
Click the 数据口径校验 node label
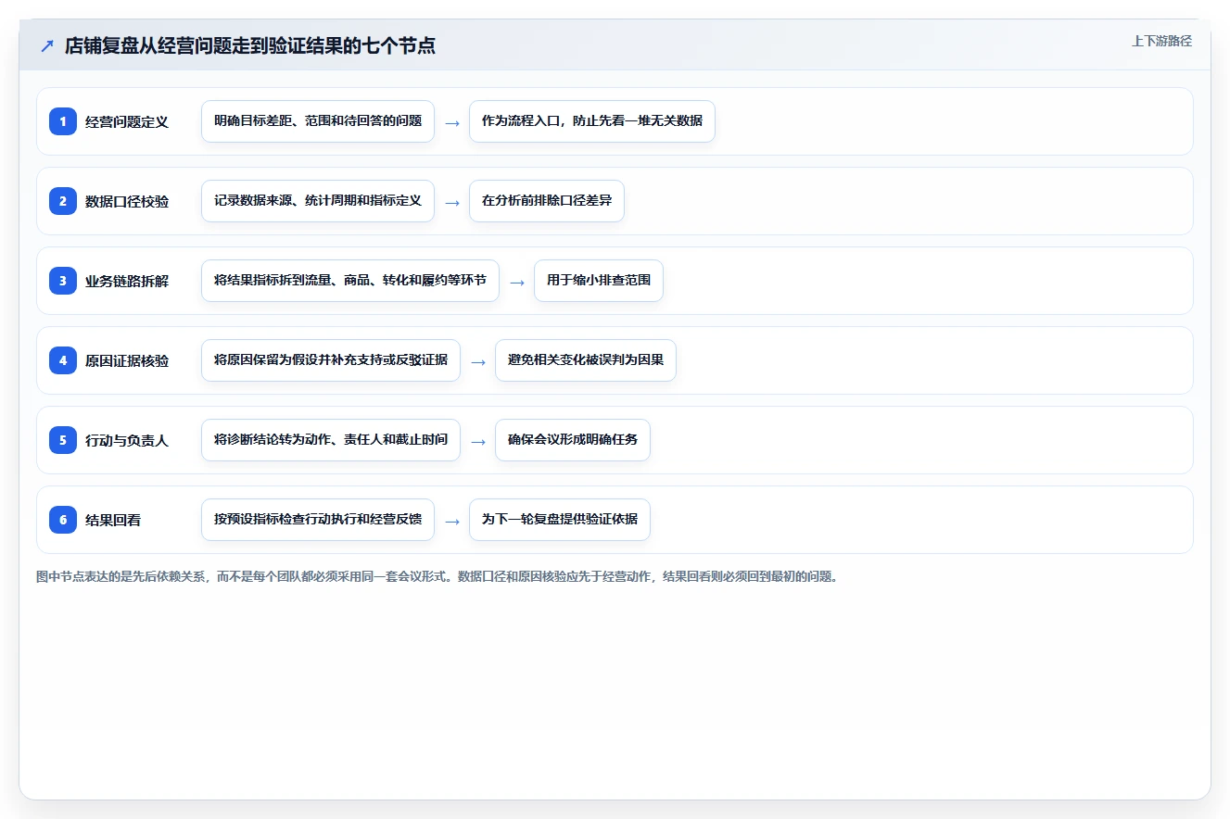coord(127,201)
